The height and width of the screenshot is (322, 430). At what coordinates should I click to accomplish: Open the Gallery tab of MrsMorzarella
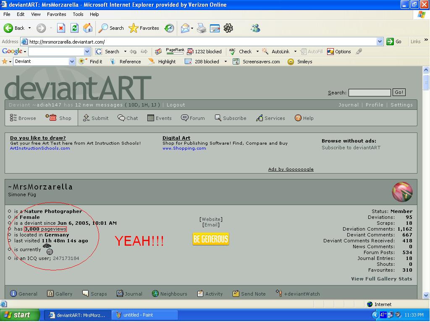60,294
